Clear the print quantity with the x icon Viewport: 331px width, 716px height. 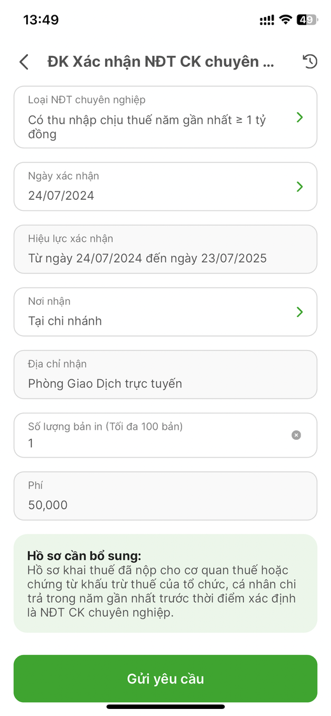coord(296,435)
